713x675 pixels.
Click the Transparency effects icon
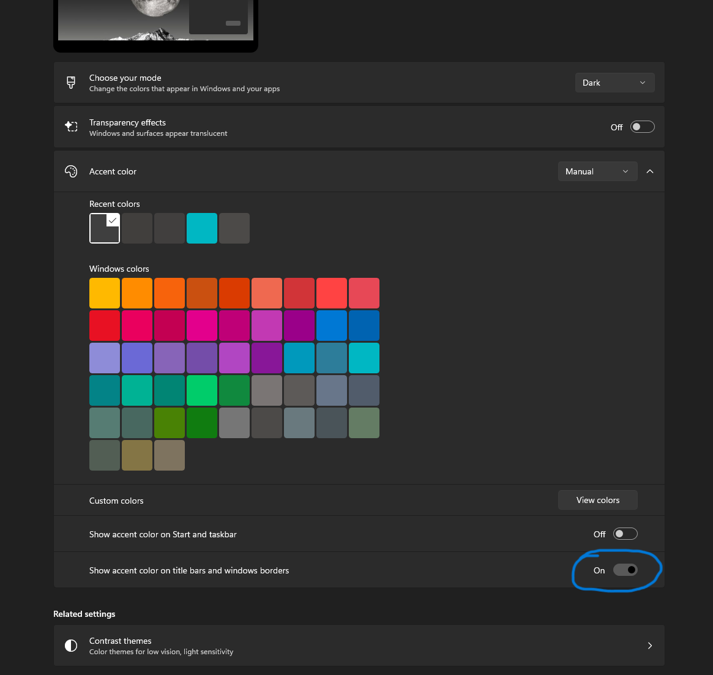coord(71,127)
